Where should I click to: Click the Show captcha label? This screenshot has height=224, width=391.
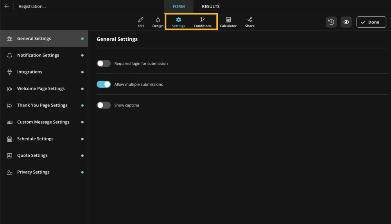[127, 105]
